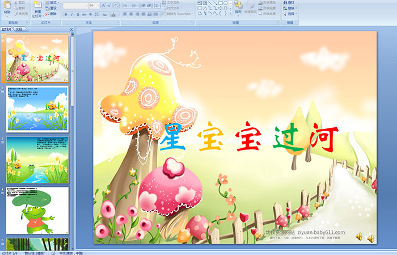Click the sound speaker icon on the slide
This screenshot has height=255, width=397.
click(358, 236)
